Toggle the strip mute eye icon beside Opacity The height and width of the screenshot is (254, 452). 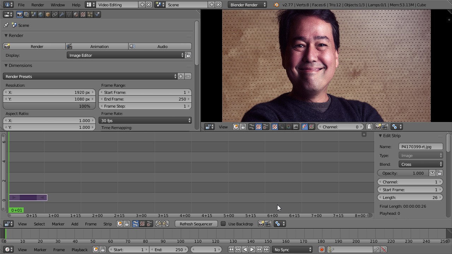point(432,173)
